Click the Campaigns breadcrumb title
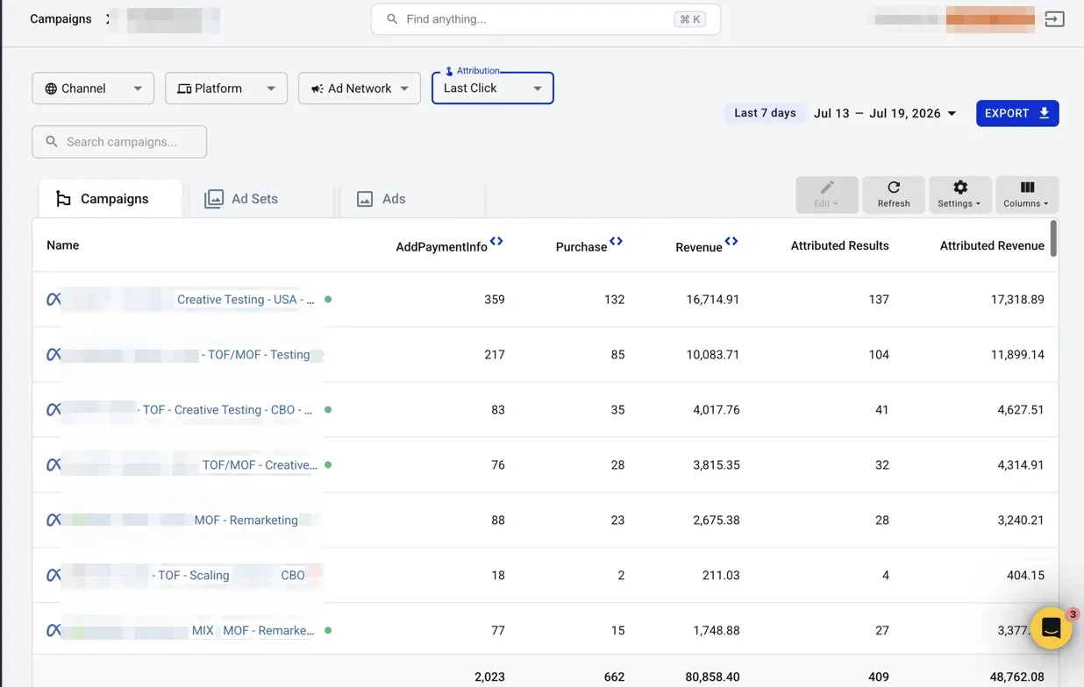The image size is (1084, 687). point(61,18)
